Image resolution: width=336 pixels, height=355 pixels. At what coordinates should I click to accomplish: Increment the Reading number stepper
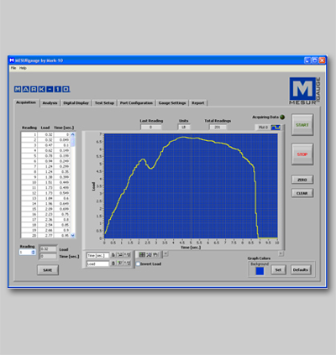(34, 251)
